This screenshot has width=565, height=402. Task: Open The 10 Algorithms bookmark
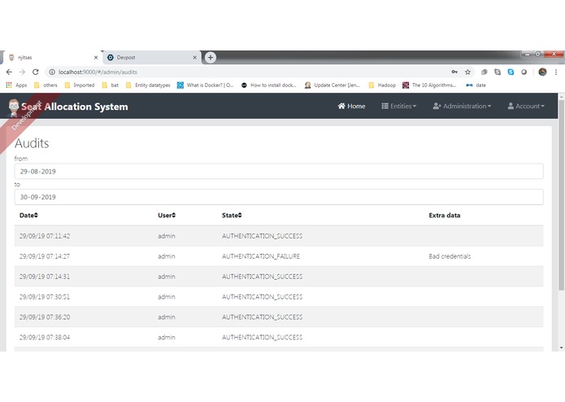429,85
